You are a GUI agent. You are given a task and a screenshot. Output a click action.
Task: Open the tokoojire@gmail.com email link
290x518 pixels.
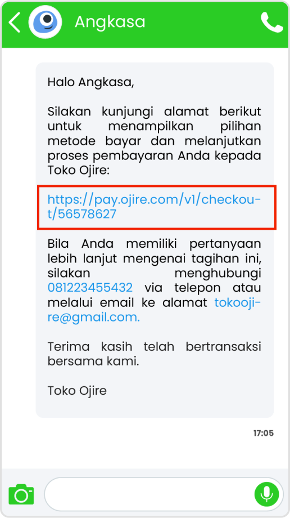(155, 310)
